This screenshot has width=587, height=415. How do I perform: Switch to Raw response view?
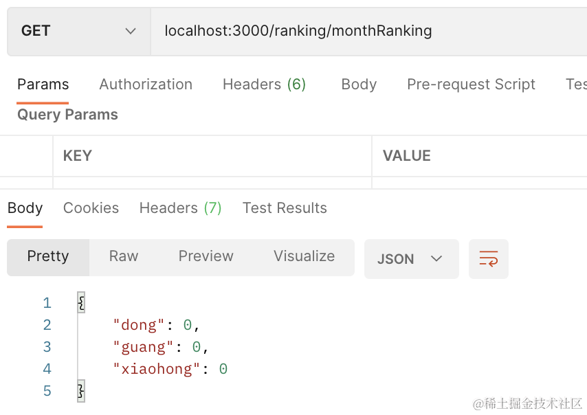point(124,256)
